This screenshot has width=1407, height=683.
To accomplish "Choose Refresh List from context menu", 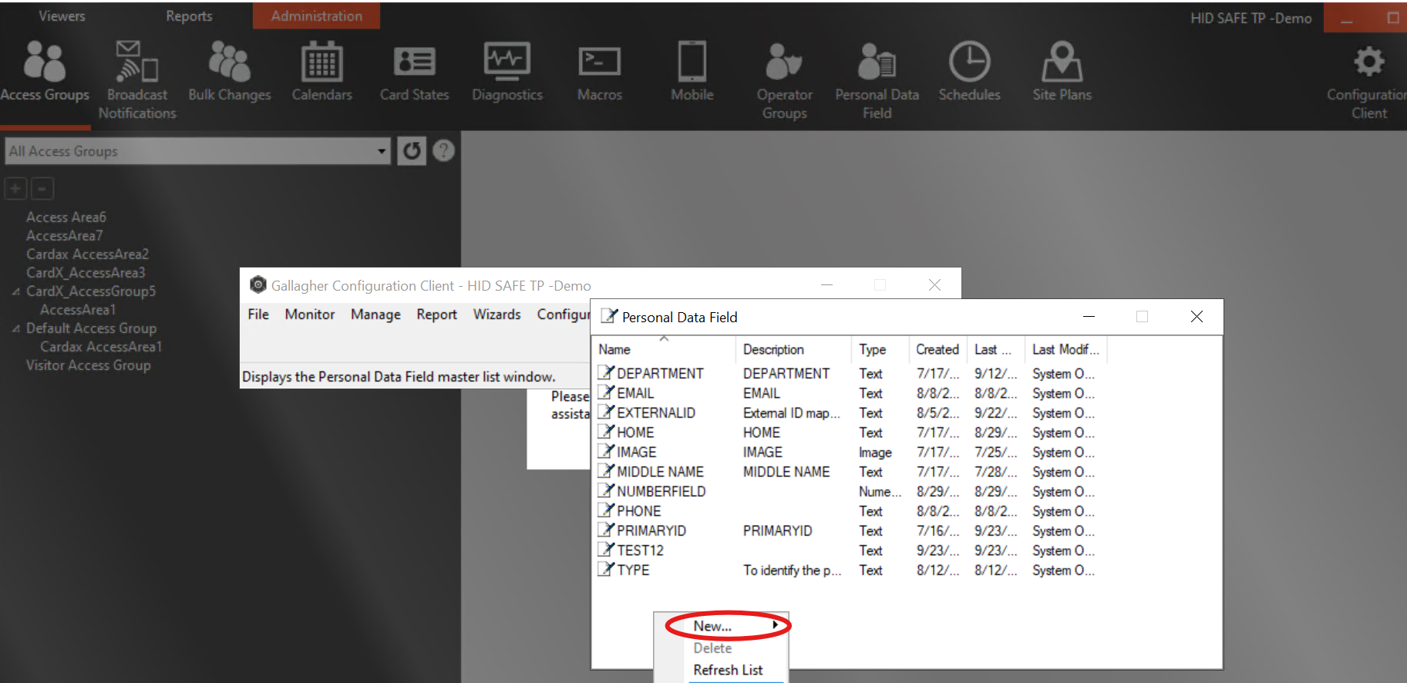I will [728, 670].
